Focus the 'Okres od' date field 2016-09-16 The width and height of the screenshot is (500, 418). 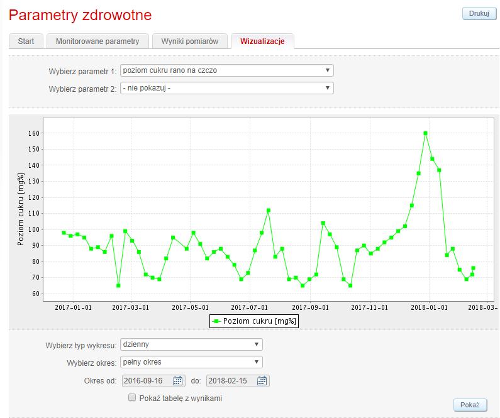(x=153, y=381)
